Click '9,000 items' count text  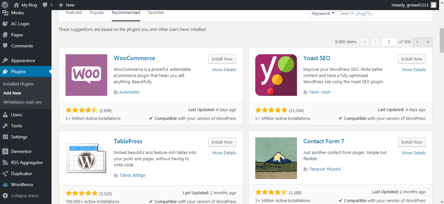(346, 42)
